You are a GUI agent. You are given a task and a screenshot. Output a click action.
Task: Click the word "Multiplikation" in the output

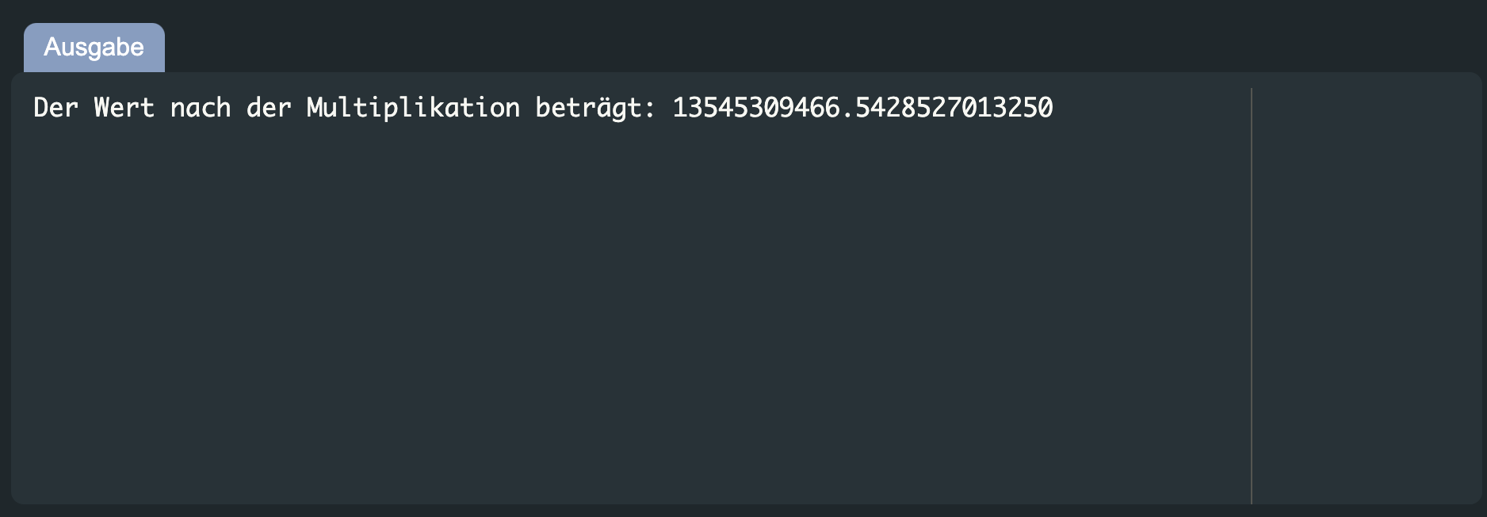413,108
